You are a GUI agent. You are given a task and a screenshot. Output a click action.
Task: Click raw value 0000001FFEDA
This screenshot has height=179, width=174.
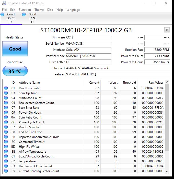[x=153, y=108]
